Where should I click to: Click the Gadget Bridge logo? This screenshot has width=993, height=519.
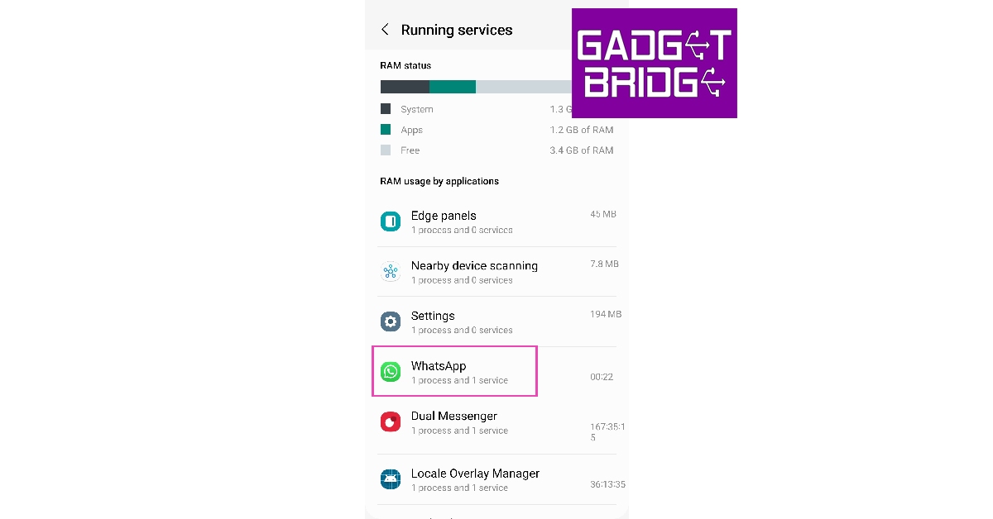click(654, 63)
